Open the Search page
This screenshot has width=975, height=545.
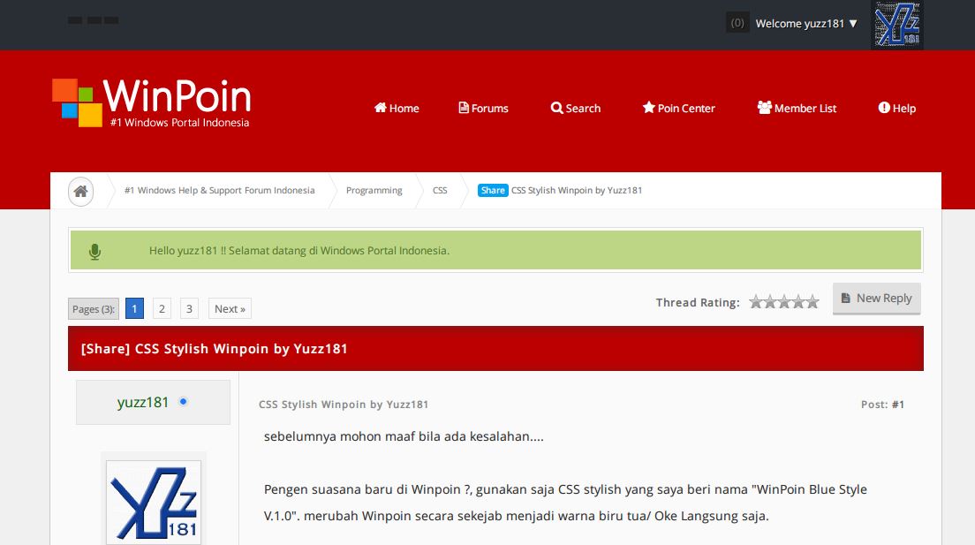tap(576, 109)
